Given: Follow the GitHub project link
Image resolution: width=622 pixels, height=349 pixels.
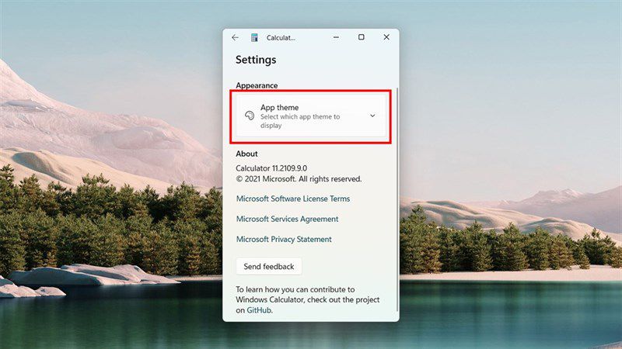Looking at the screenshot, I should [x=259, y=310].
